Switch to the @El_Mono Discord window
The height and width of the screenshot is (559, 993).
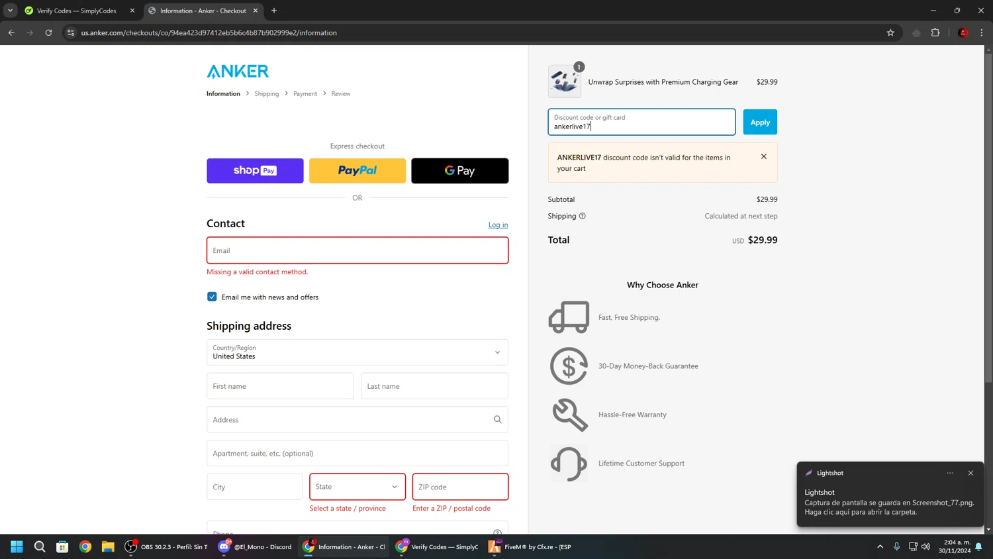tap(255, 547)
